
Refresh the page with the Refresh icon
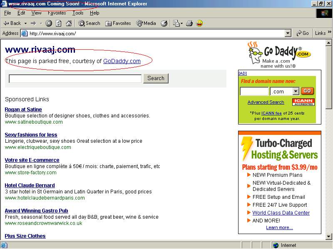[x=59, y=23]
